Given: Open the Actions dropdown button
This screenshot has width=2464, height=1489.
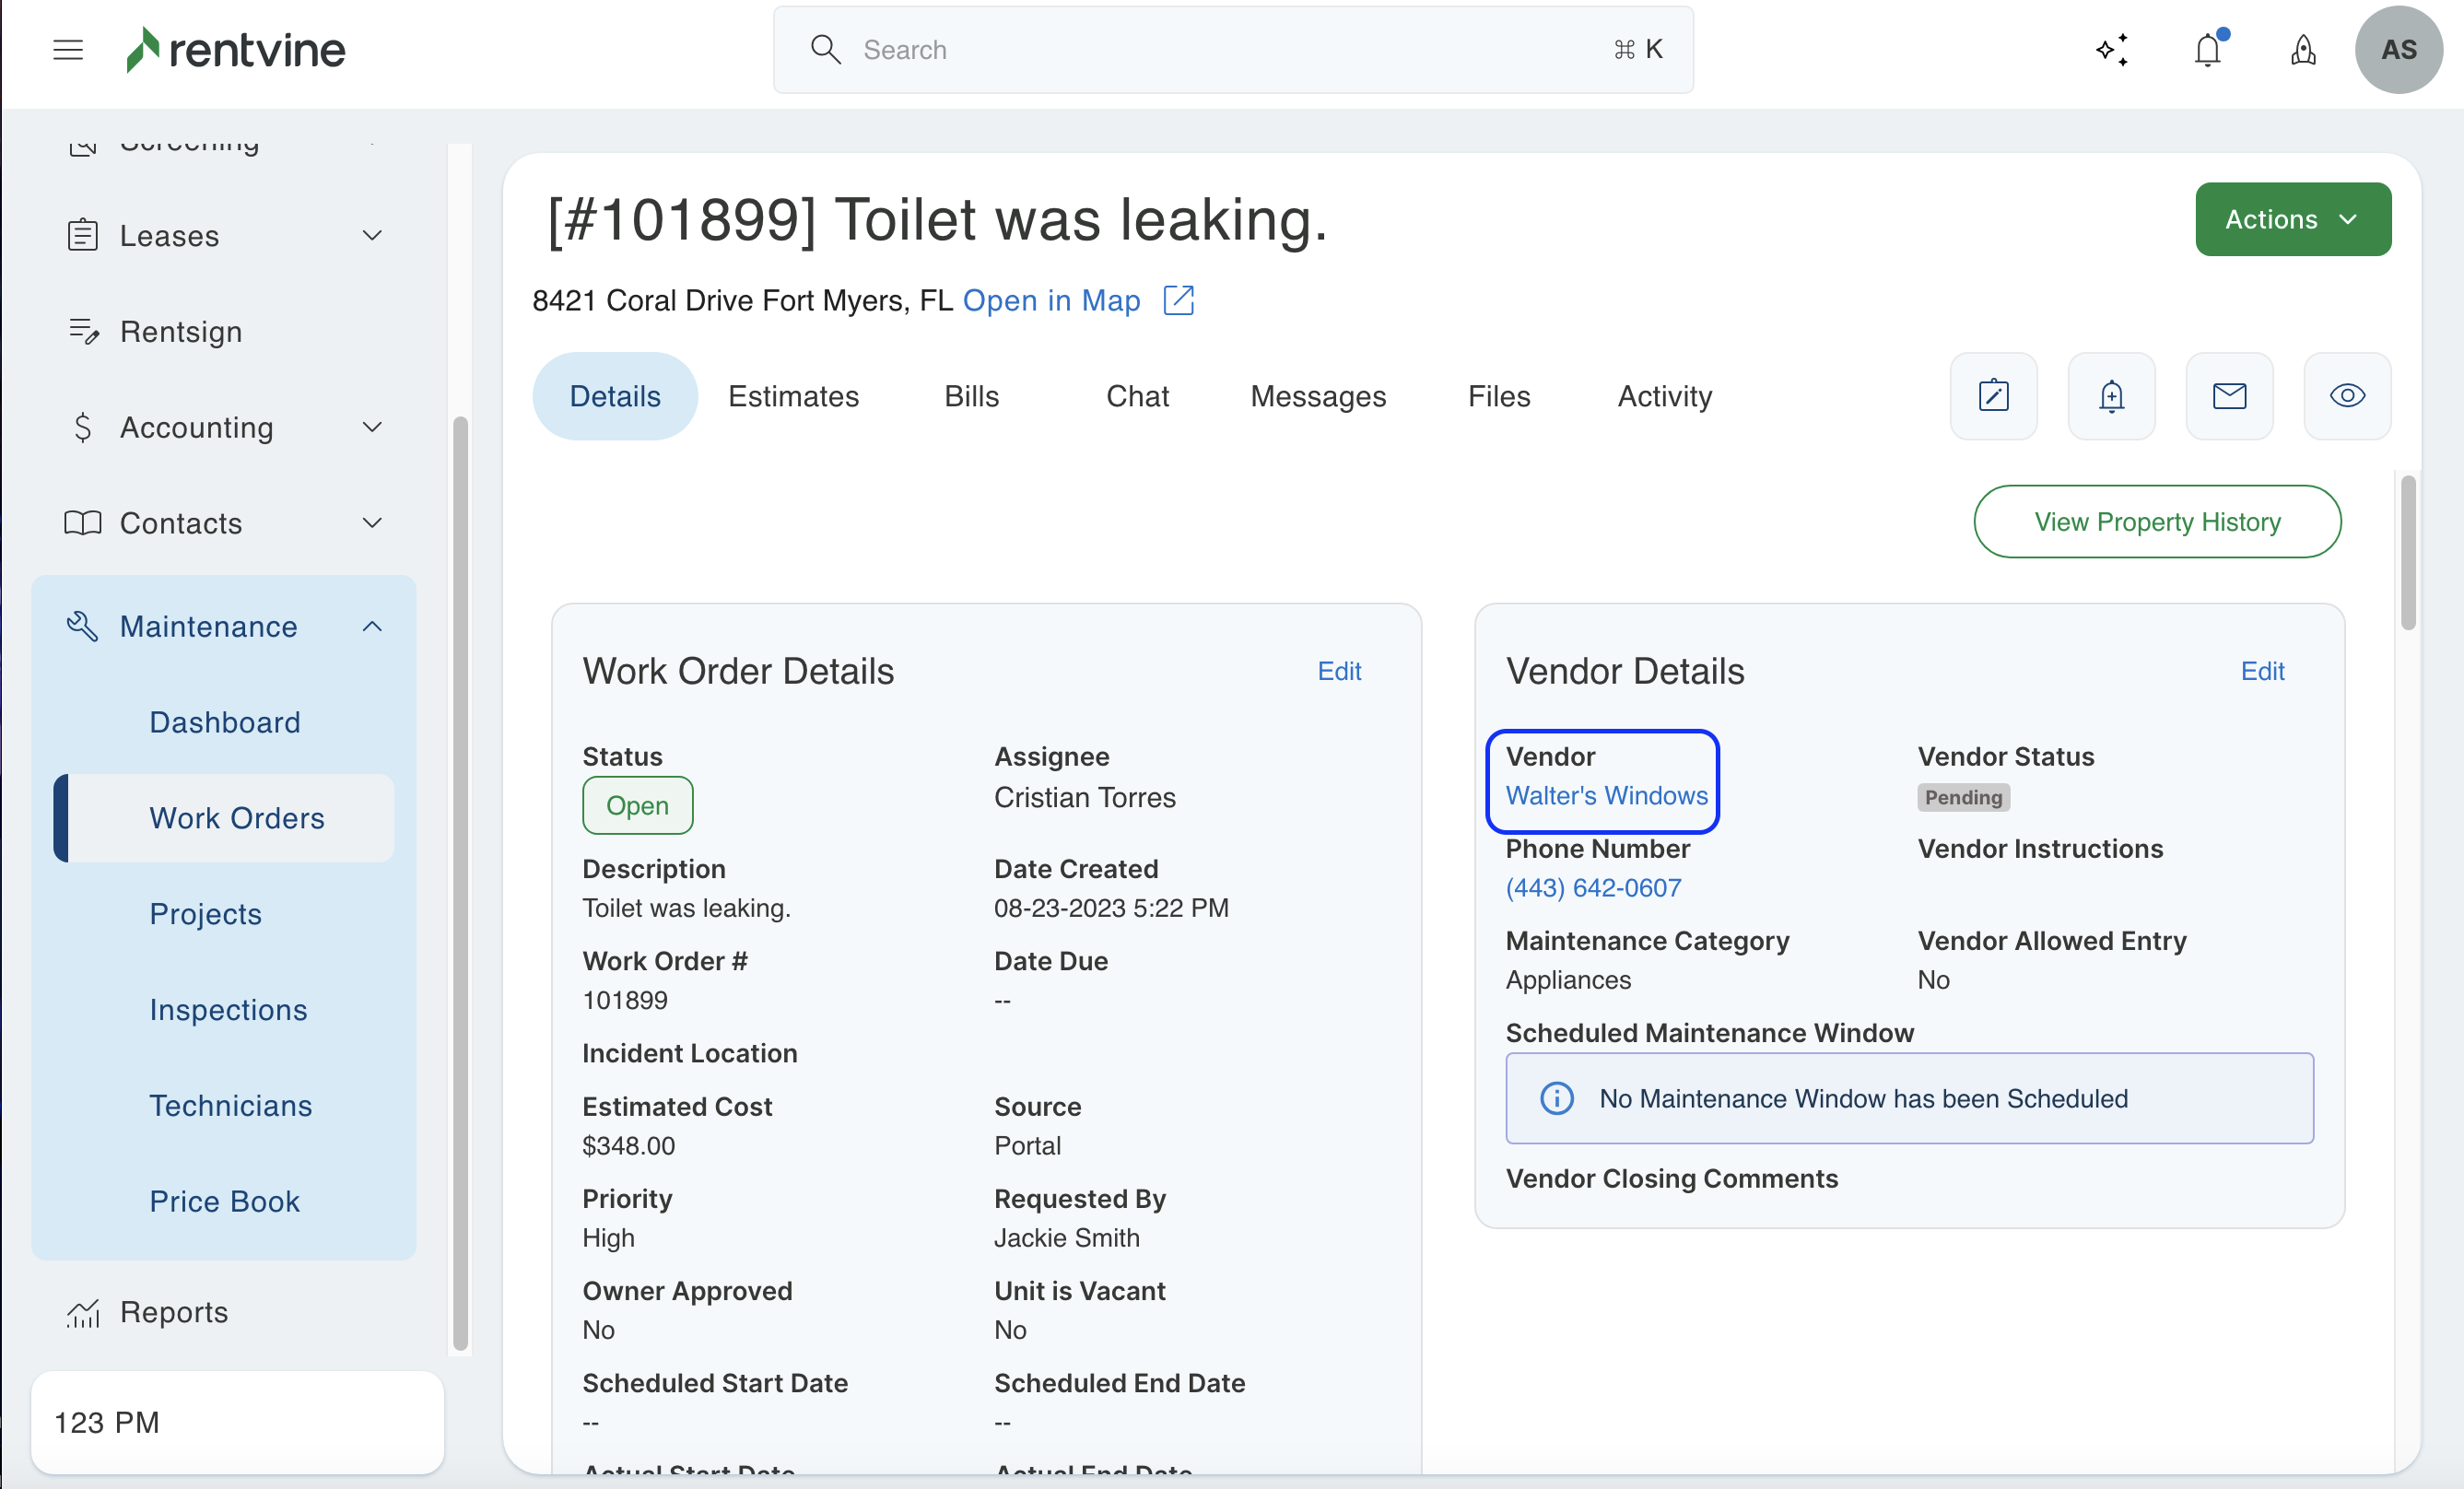Looking at the screenshot, I should tap(2292, 219).
